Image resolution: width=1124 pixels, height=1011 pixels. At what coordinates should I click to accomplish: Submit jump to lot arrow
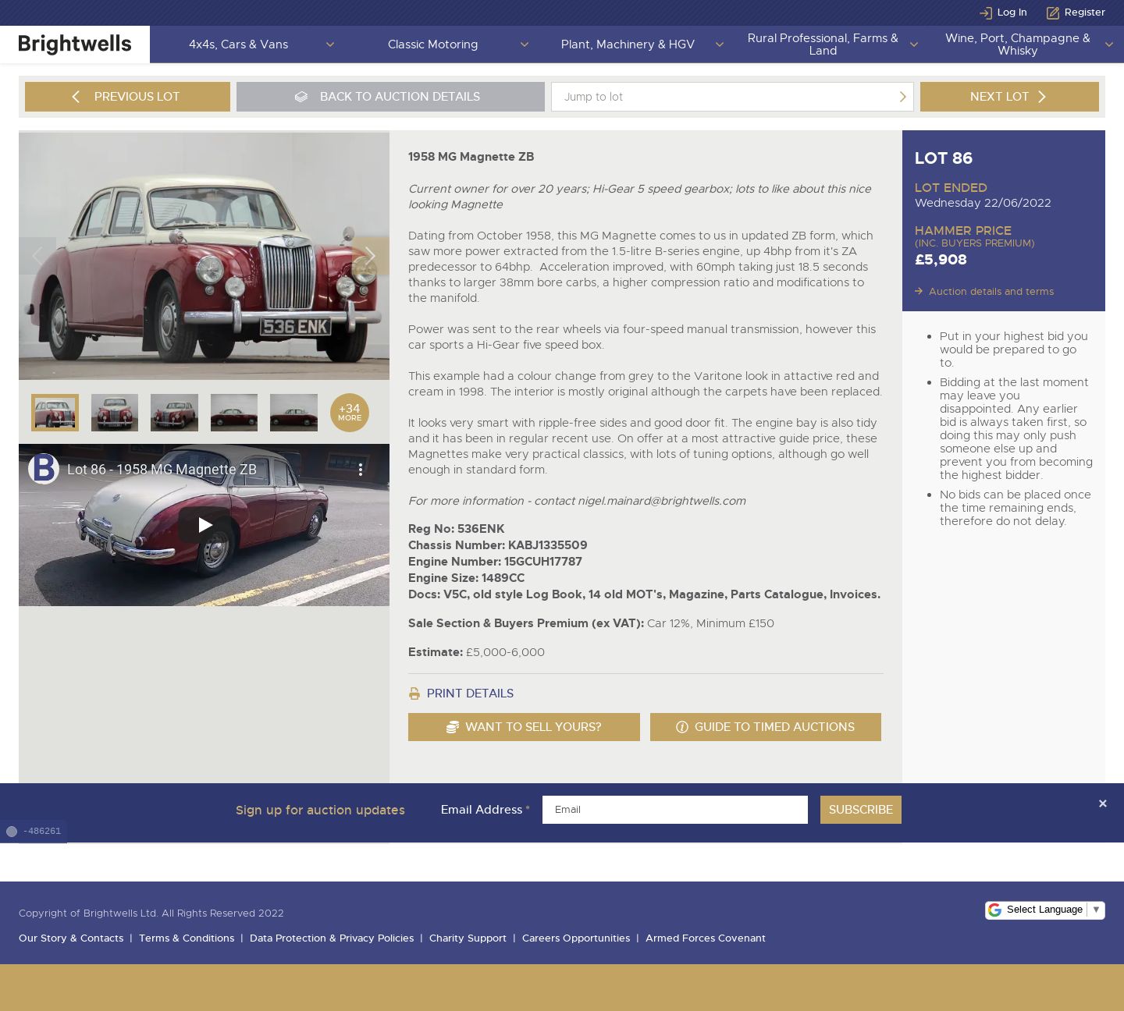[902, 97]
